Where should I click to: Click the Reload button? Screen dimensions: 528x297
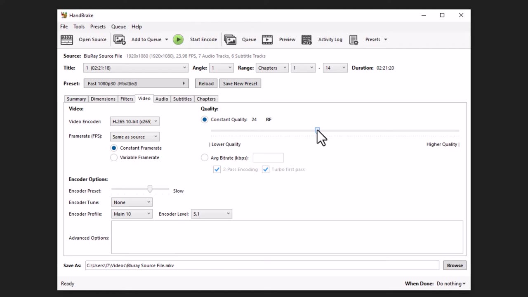click(206, 84)
